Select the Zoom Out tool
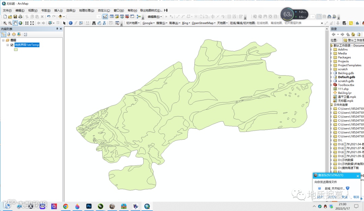364x211 pixels. (10, 23)
